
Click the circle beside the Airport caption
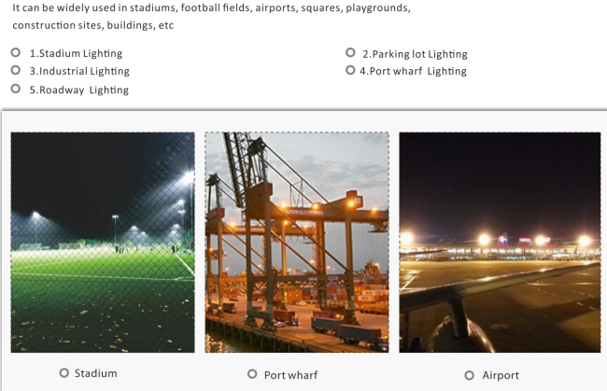pos(469,375)
